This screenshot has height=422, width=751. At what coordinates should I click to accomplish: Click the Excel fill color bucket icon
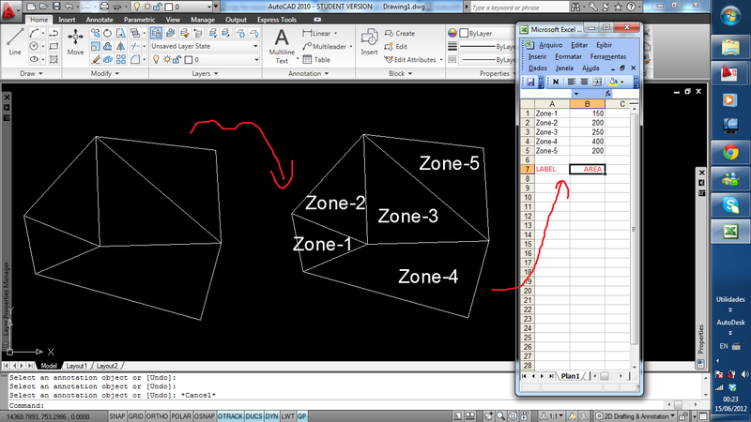(x=613, y=82)
